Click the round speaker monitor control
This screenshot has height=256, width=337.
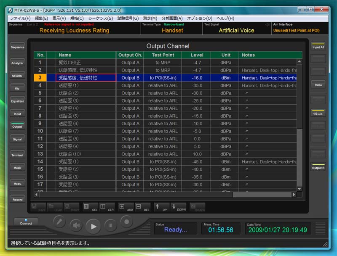coord(76,225)
